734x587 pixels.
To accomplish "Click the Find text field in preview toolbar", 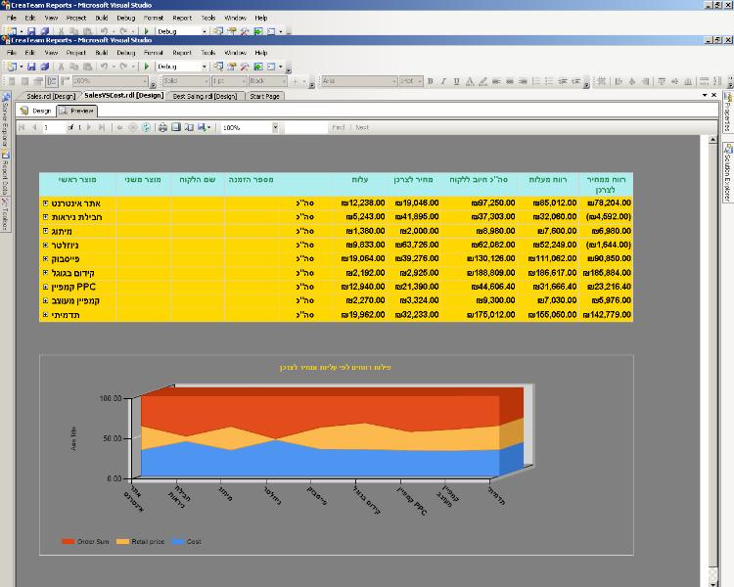I will click(305, 127).
